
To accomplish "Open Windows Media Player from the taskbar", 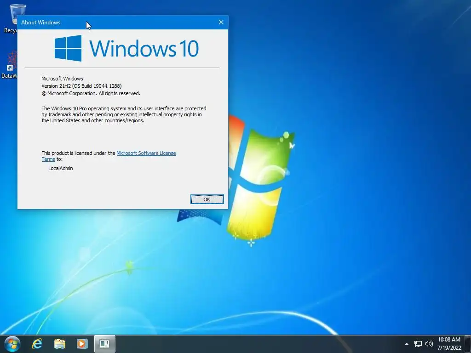I will coord(82,344).
